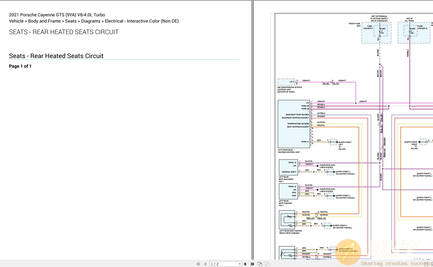The height and width of the screenshot is (267, 433).
Task: Click SEATS - REAR HEATED SEATS CIRCUIT heading
Action: click(x=64, y=32)
